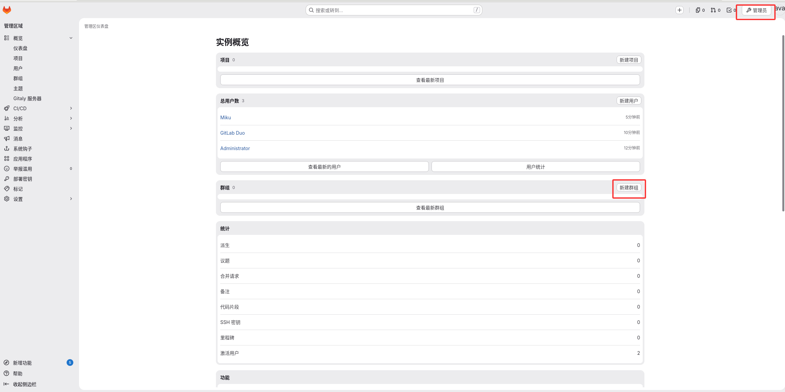Open Gitaly 服务器 sidebar item

[x=27, y=99]
